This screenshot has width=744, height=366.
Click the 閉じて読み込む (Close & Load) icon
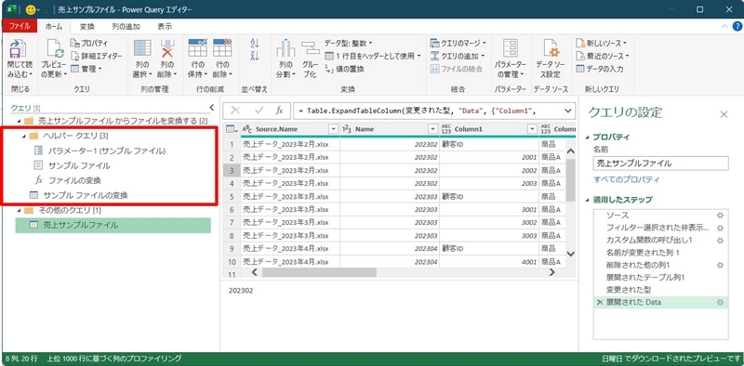pos(19,49)
